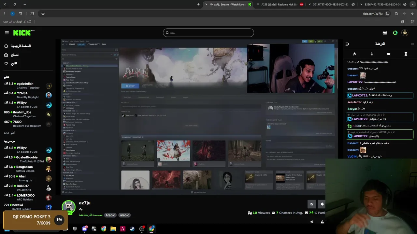Open a new browser tab

tap(198, 5)
